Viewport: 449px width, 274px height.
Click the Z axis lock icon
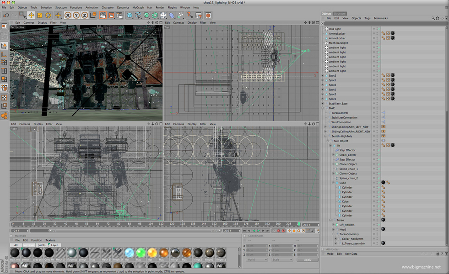coord(84,15)
